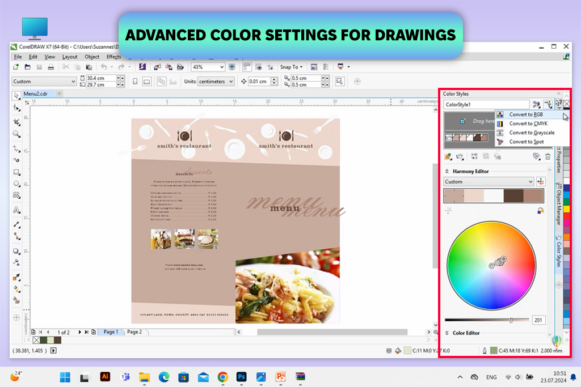Increase the nudge distance stepper
Screen dimensions: 581x387
coord(274,79)
